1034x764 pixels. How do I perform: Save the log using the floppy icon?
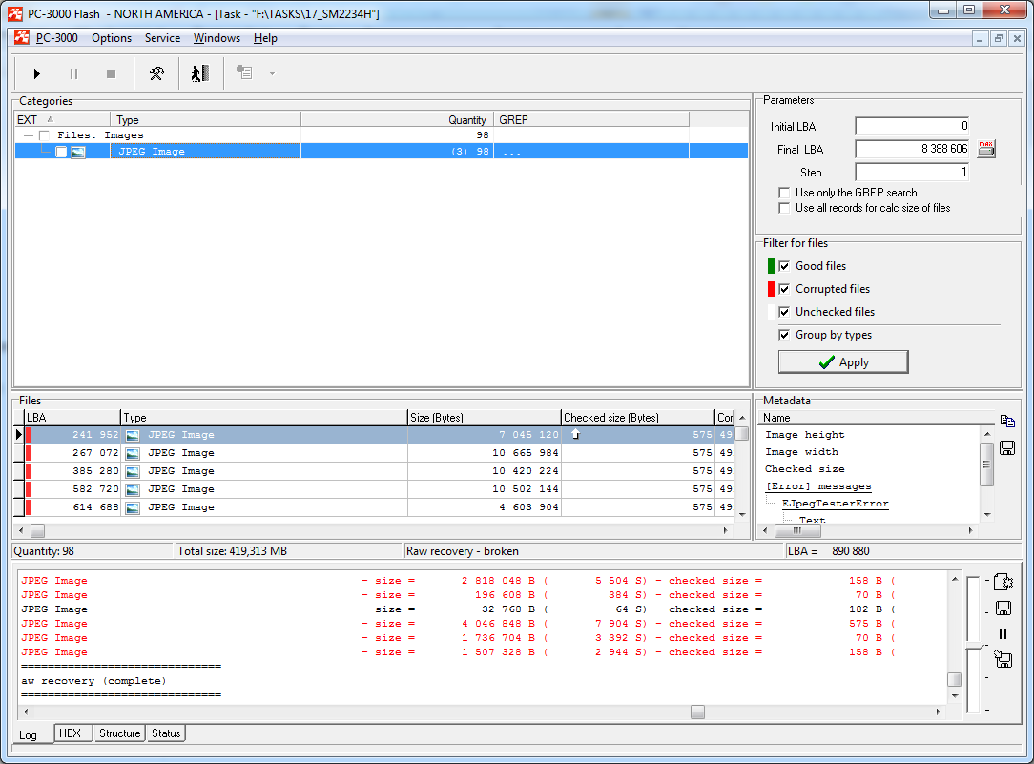tap(1003, 609)
